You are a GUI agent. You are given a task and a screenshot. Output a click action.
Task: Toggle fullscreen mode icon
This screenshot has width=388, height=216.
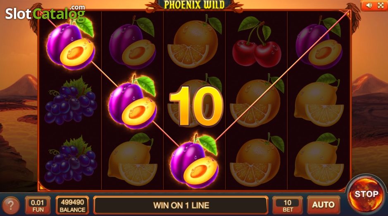tap(381, 5)
